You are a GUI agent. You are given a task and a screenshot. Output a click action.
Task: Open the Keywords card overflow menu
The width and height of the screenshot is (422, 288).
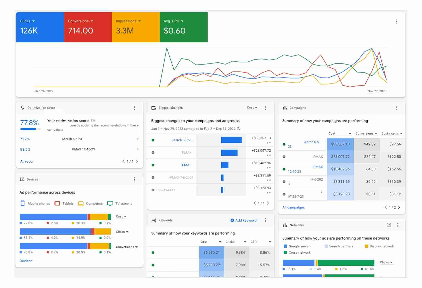pos(266,220)
